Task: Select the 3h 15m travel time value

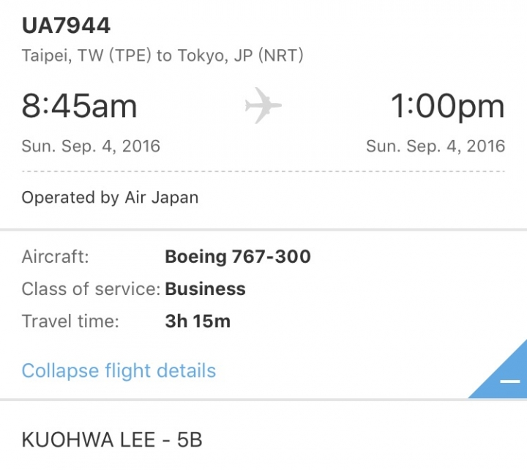Action: tap(198, 321)
